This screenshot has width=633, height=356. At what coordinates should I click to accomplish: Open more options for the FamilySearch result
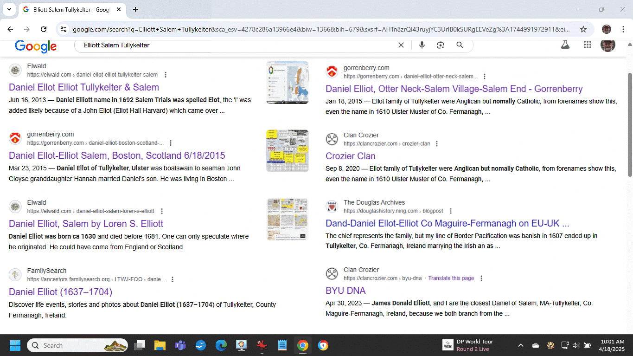pos(173,279)
